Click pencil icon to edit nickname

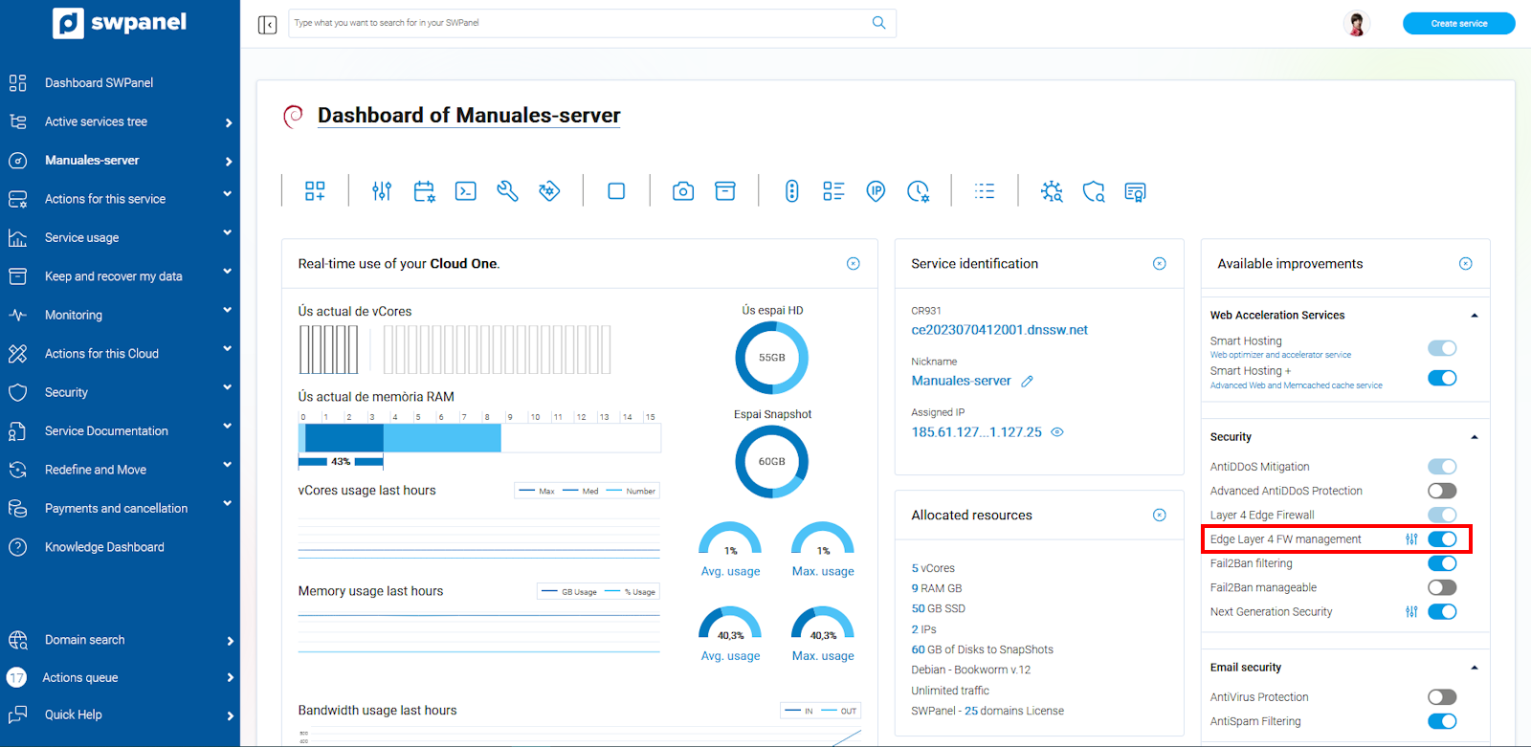(1027, 382)
